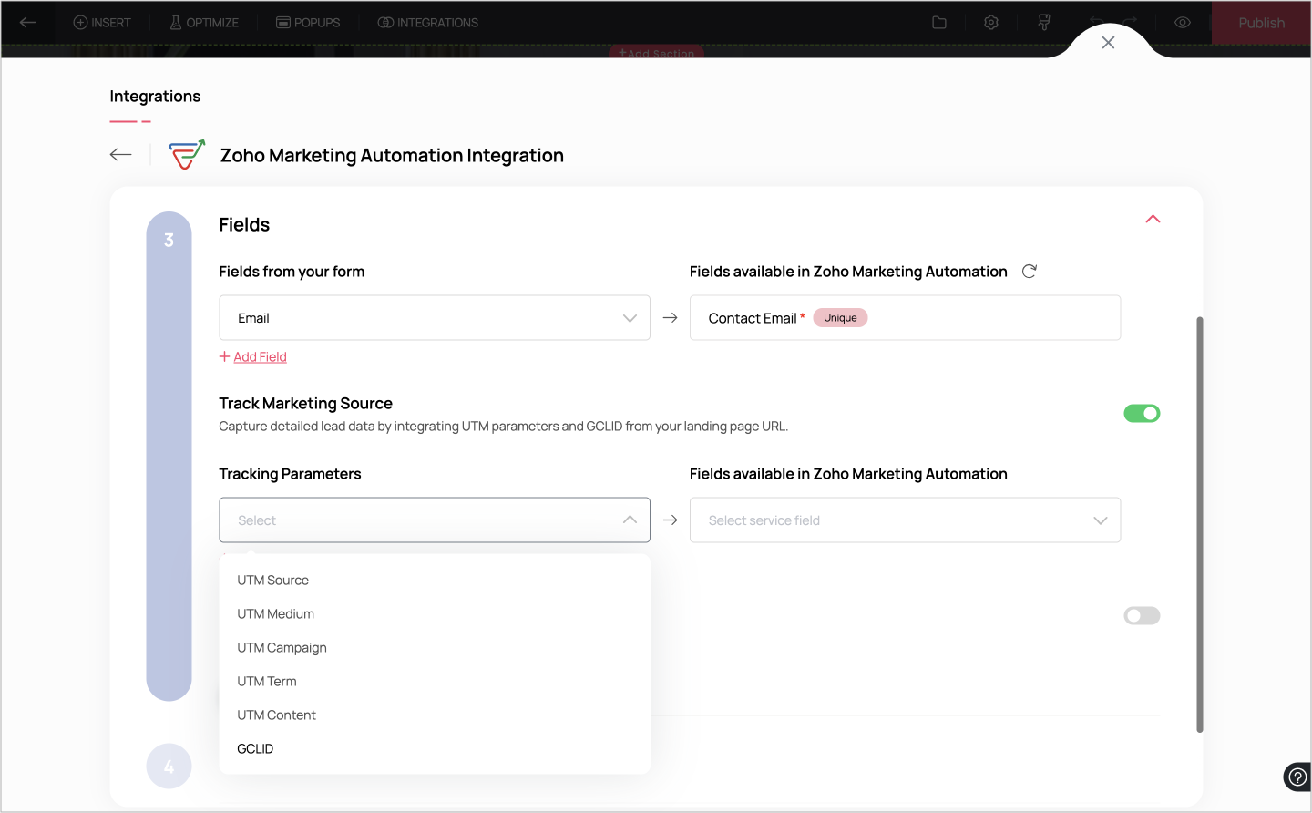Click the vertical scrollbar on the right
The width and height of the screenshot is (1312, 813).
(1200, 524)
